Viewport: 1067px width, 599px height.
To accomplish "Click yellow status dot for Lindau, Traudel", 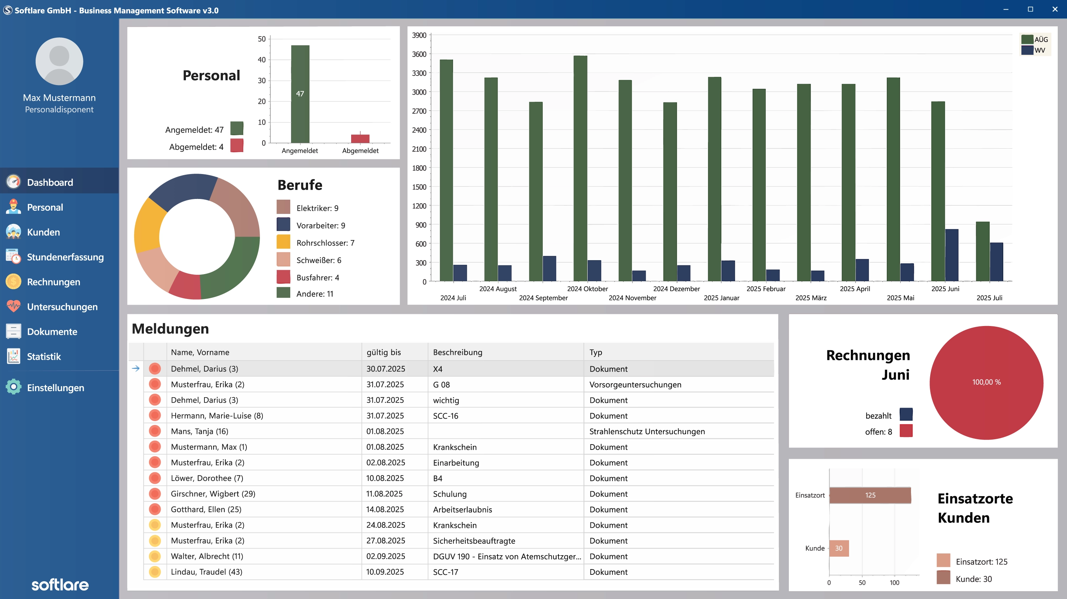I will pos(155,572).
